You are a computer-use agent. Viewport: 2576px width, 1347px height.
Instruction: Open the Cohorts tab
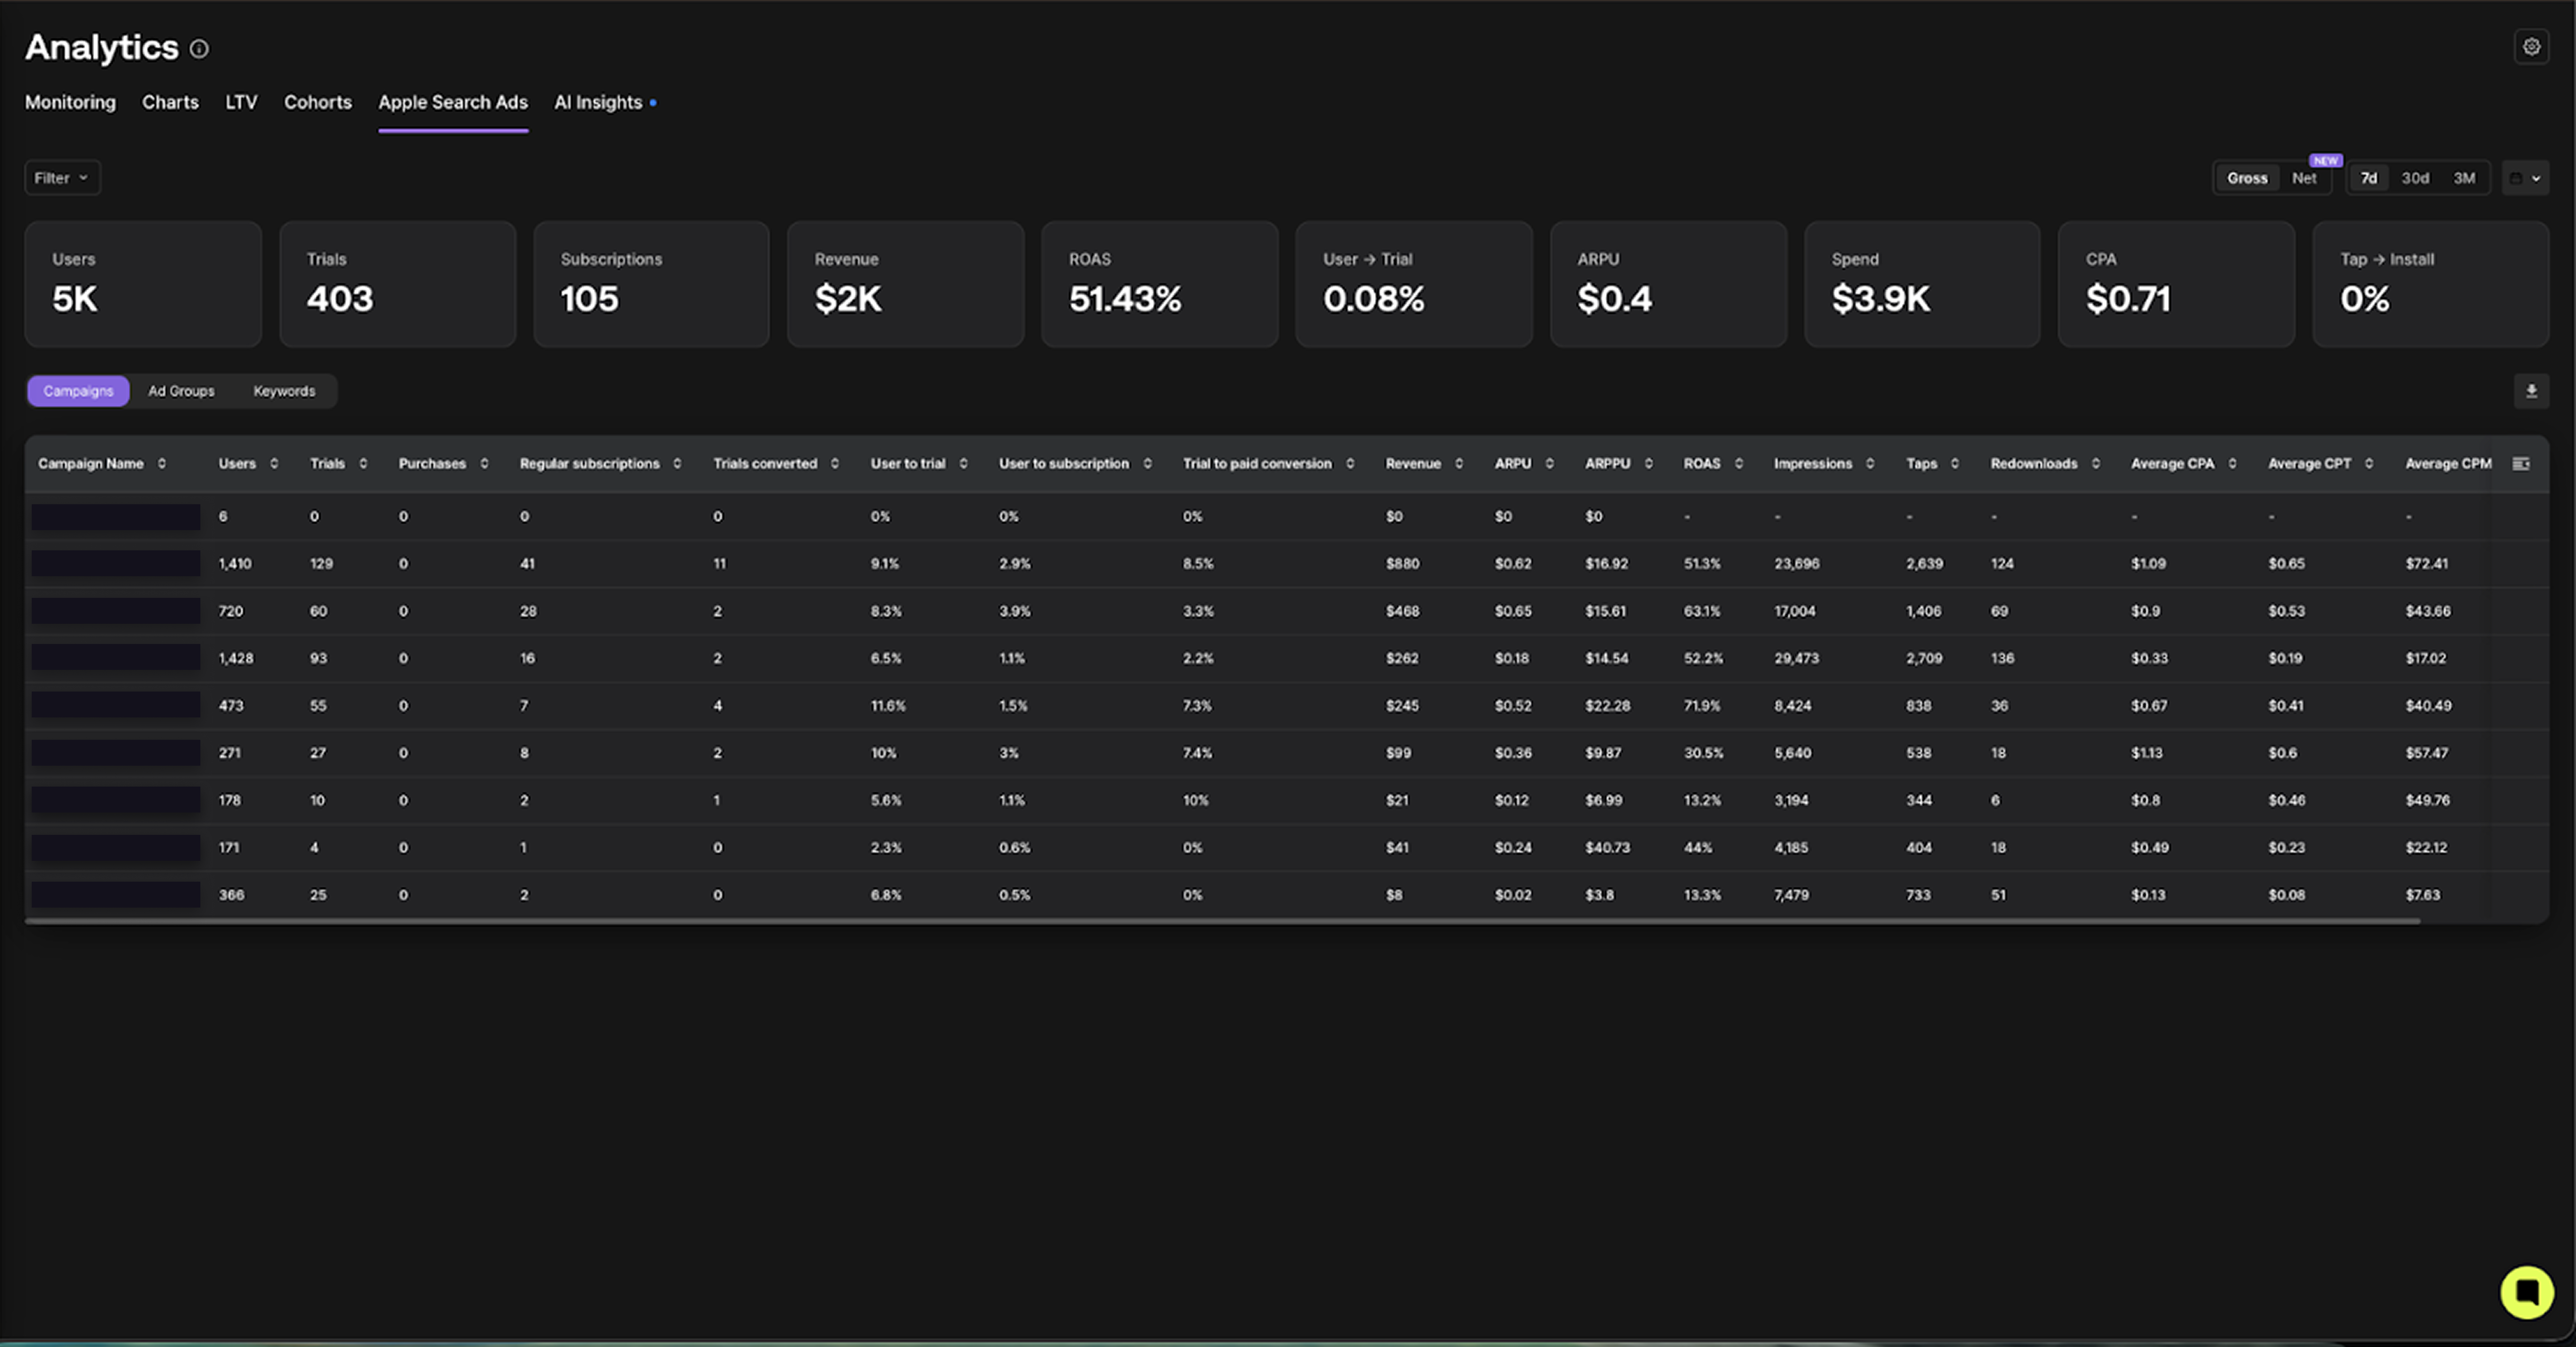317,102
